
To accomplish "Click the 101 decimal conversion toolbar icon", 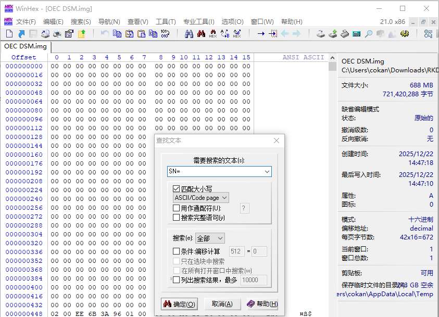I will click(x=164, y=34).
